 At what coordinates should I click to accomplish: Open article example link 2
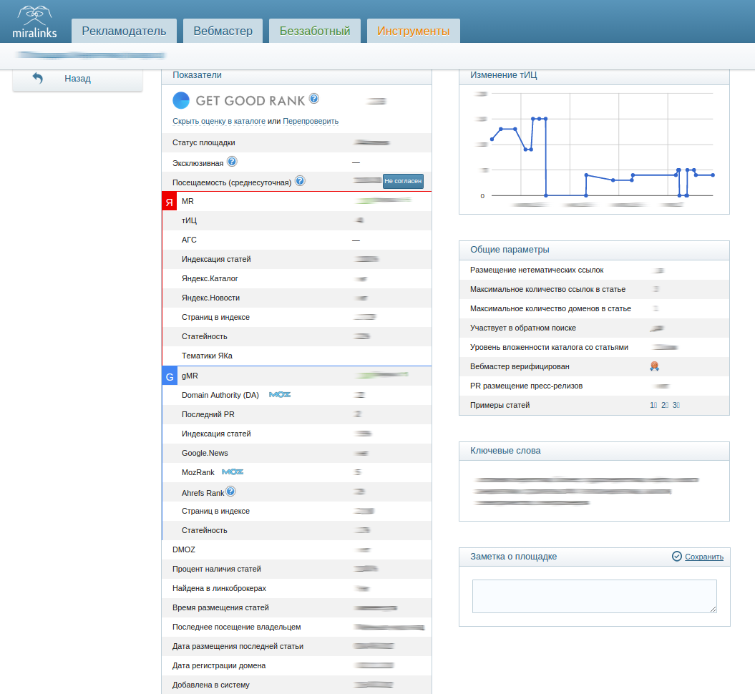click(665, 405)
